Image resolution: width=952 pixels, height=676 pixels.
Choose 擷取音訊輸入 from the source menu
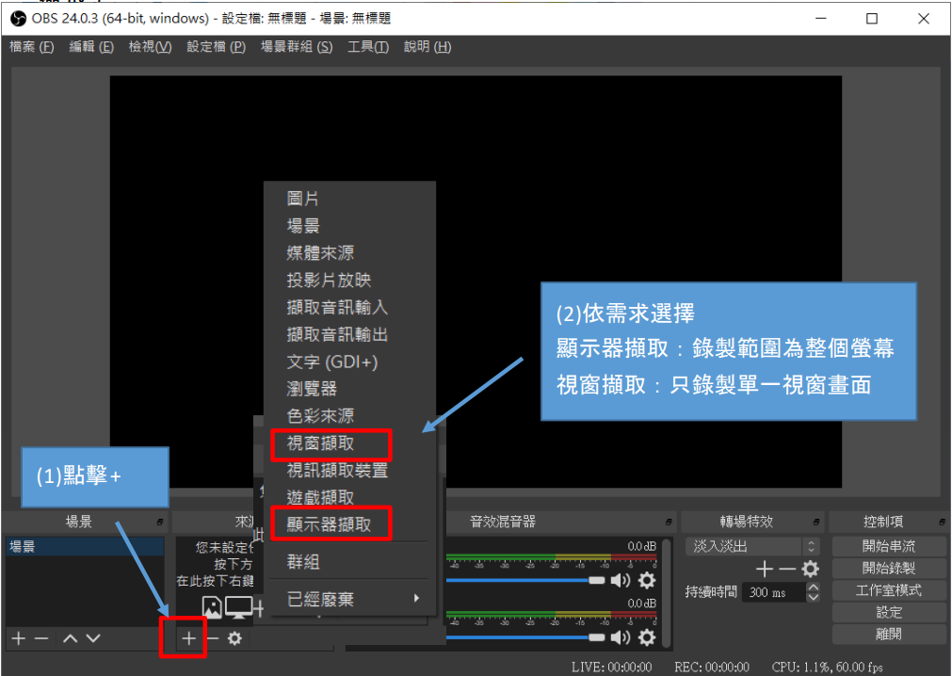[x=349, y=307]
